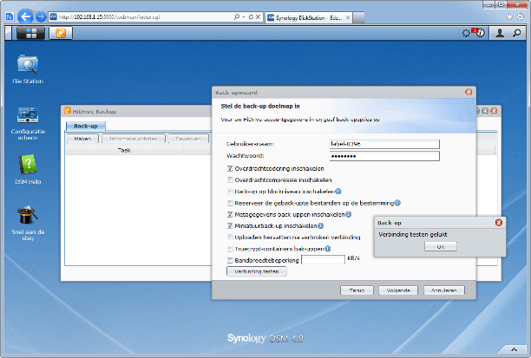
Task: Toggle Reserveer de geback-upte bestanden checkbox
Action: click(230, 203)
